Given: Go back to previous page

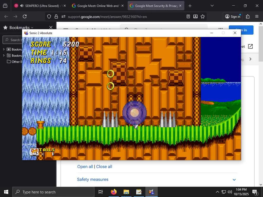Looking at the screenshot, I should [x=6, y=16].
